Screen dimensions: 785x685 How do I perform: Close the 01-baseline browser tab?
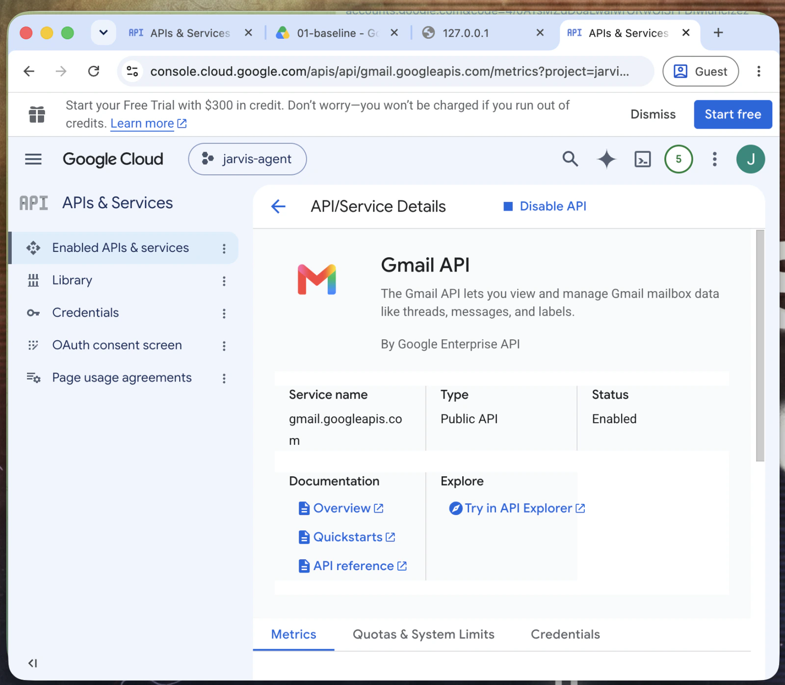pyautogui.click(x=394, y=33)
